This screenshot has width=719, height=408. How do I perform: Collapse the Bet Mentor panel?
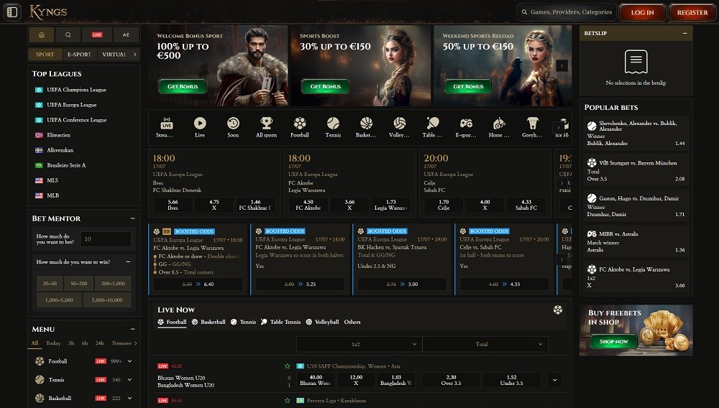132,218
